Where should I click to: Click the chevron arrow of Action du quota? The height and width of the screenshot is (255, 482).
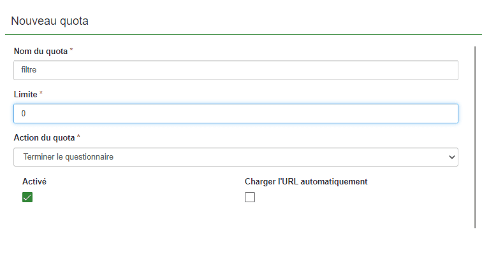(451, 157)
